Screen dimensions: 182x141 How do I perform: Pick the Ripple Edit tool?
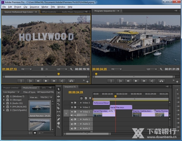[59, 96]
